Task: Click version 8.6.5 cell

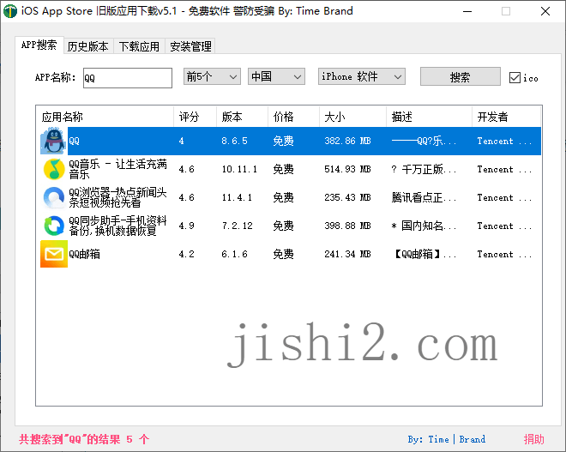Action: pos(234,141)
